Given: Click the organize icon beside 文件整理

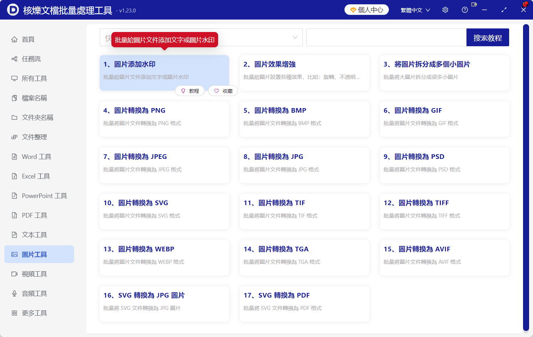Looking at the screenshot, I should [14, 137].
